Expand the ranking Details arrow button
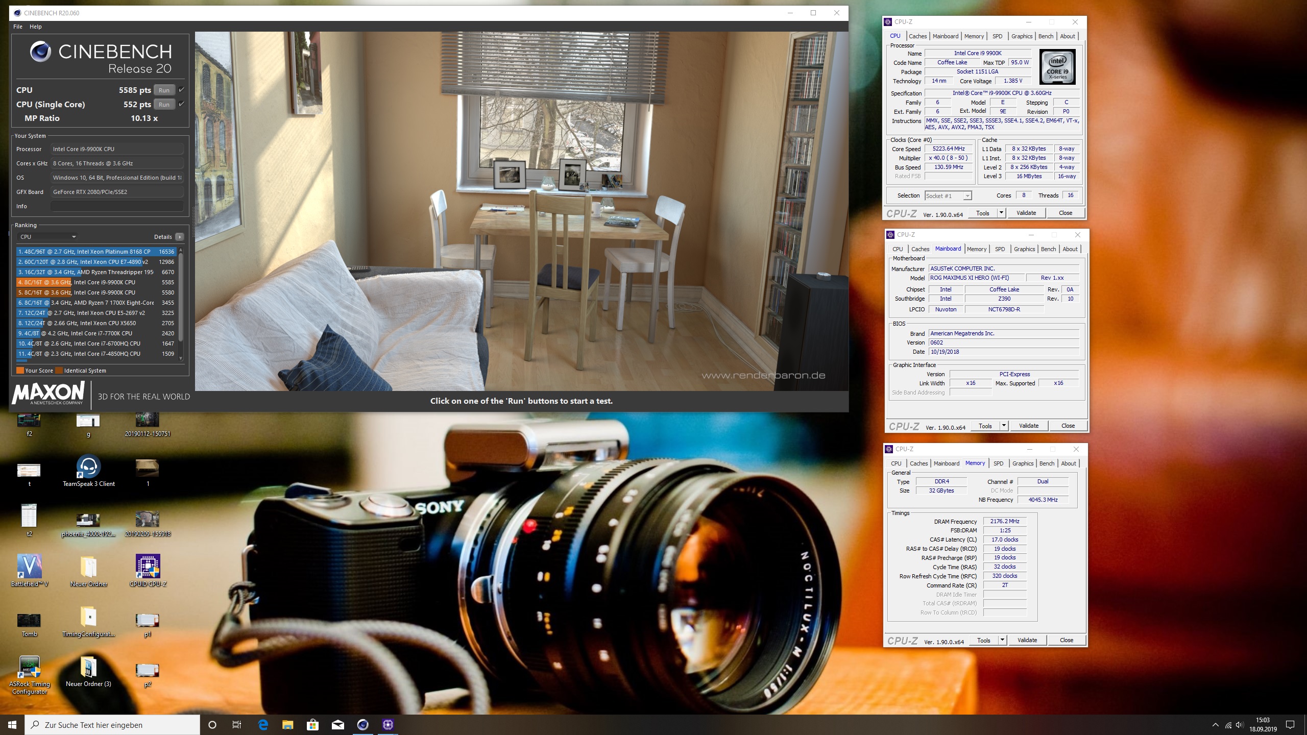The height and width of the screenshot is (735, 1307). point(179,237)
